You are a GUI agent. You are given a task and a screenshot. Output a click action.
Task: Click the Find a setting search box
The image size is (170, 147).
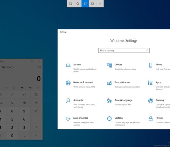pos(124,51)
